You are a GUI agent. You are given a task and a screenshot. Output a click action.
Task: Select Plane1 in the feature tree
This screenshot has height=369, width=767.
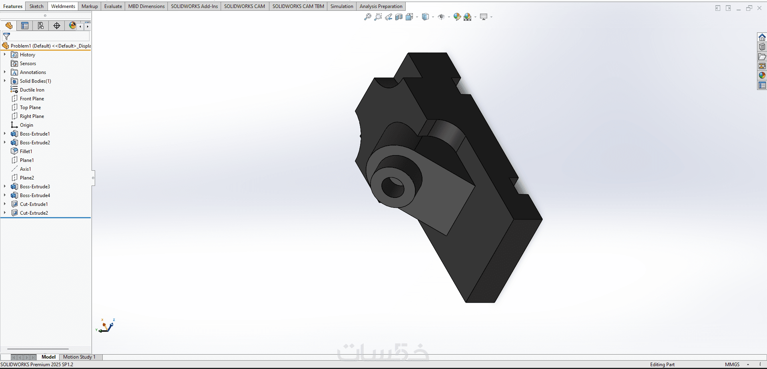pyautogui.click(x=22, y=160)
